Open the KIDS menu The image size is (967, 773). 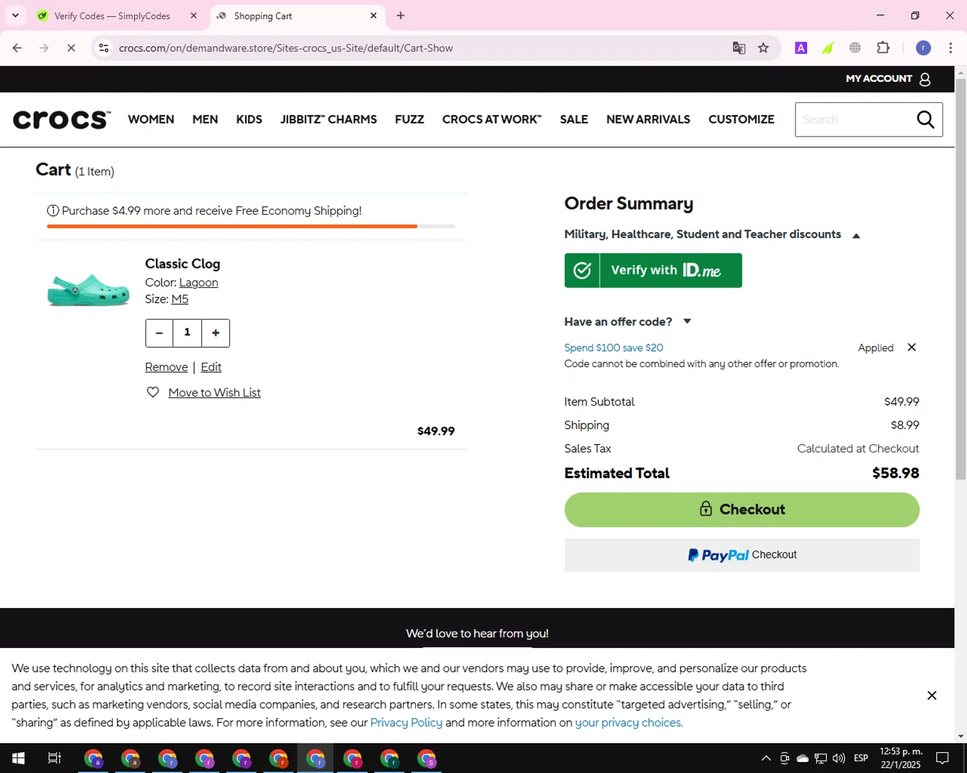pyautogui.click(x=249, y=119)
